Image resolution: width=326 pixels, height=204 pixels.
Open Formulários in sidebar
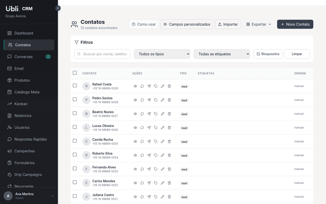pyautogui.click(x=29, y=163)
